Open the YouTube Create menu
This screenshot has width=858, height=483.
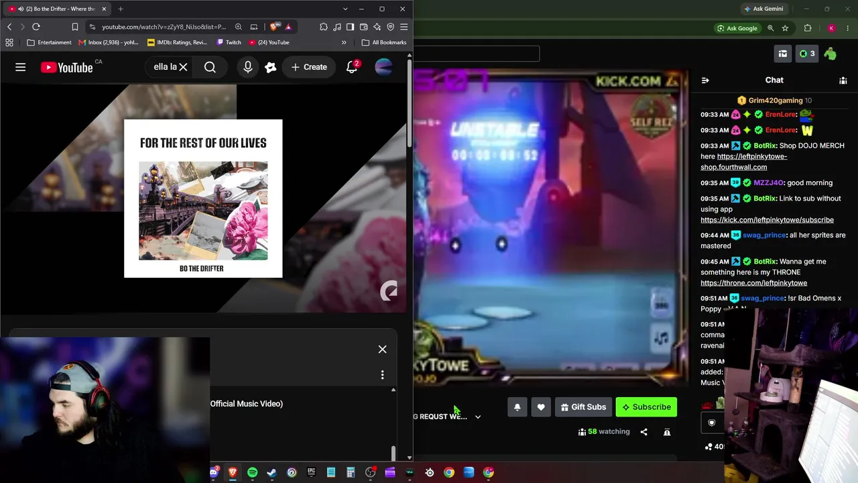click(309, 67)
